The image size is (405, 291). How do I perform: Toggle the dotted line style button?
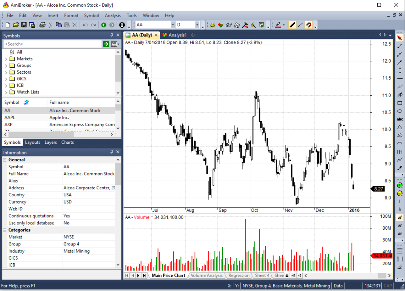point(301,25)
